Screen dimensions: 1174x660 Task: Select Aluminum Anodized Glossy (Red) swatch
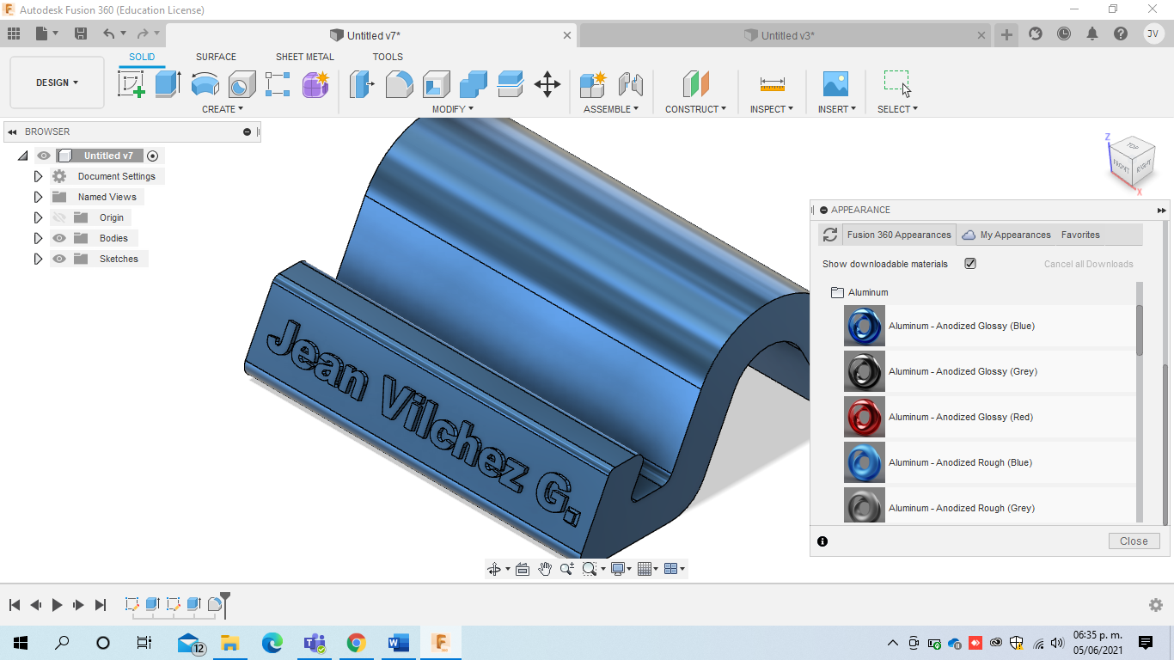coord(865,417)
